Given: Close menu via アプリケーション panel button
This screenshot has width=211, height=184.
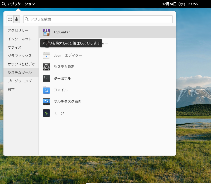Looking at the screenshot, I should coord(18,4).
